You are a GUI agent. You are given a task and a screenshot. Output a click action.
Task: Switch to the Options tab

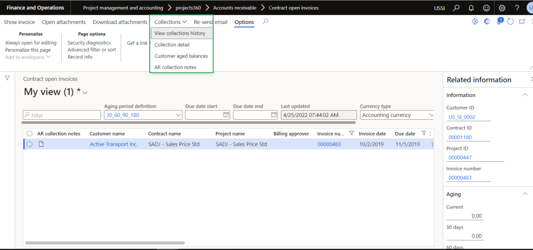tap(244, 22)
